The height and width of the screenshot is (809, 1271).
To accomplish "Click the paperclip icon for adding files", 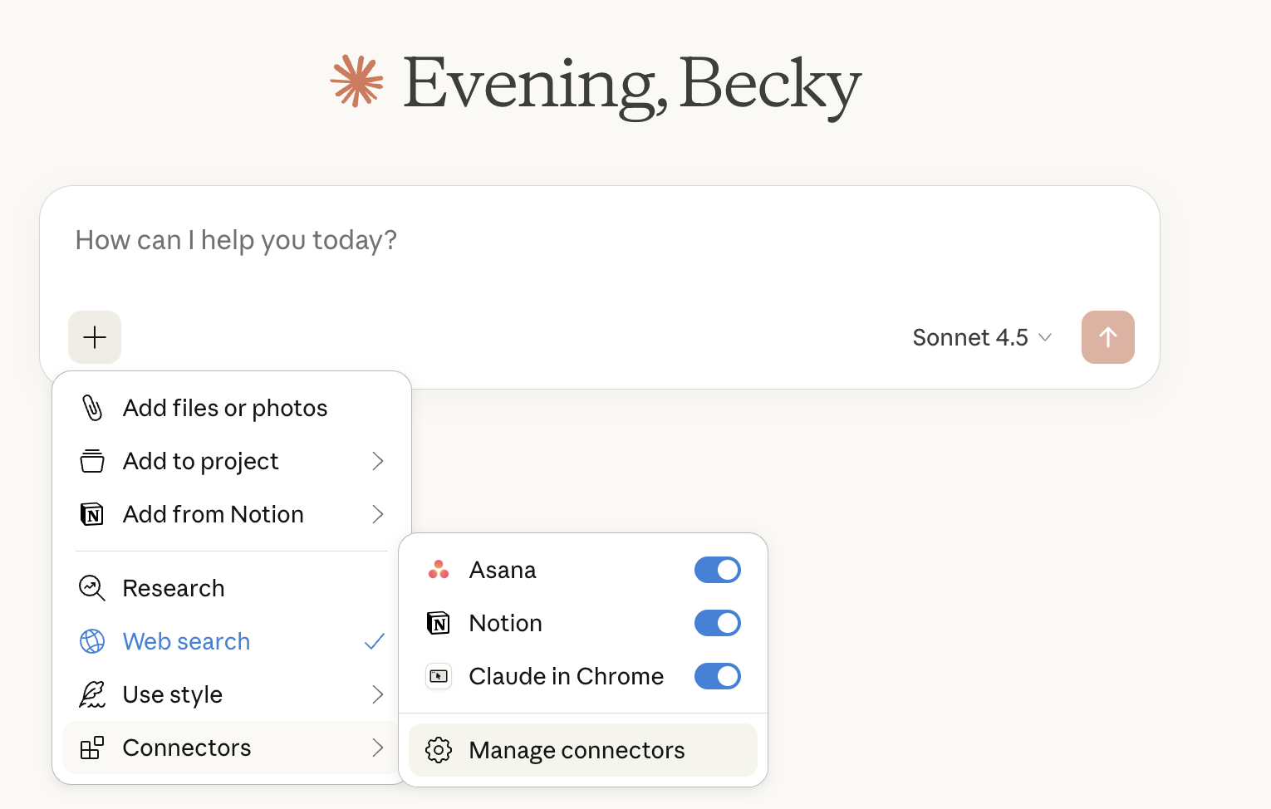I will click(92, 408).
